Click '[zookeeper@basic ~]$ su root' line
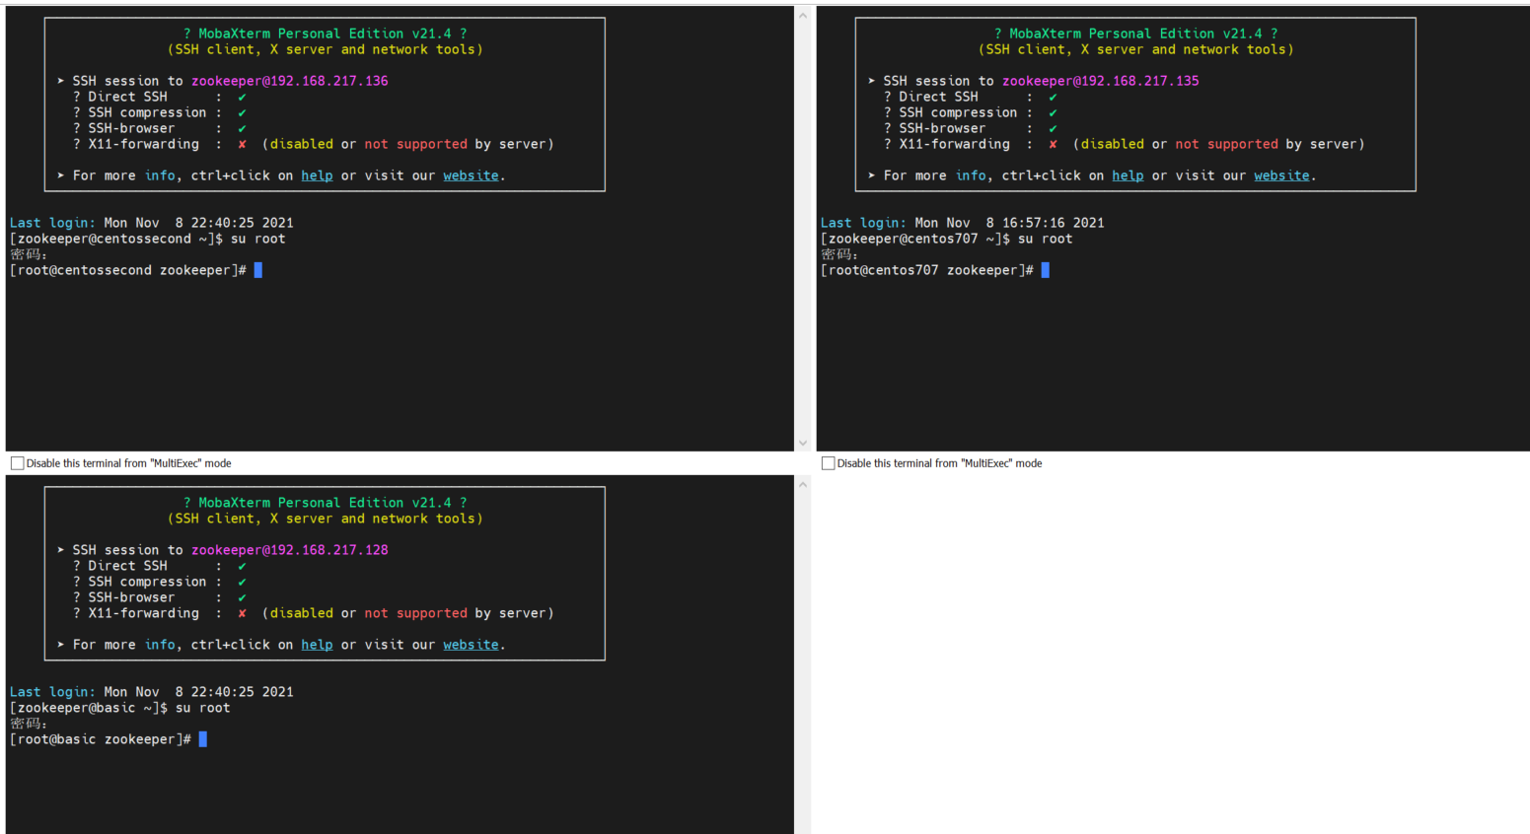The height and width of the screenshot is (834, 1530). (x=120, y=708)
